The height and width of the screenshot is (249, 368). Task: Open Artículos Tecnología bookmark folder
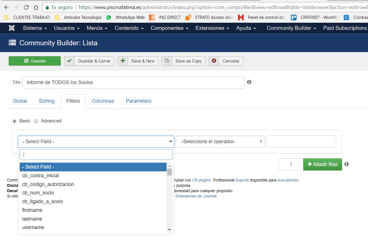(78, 17)
